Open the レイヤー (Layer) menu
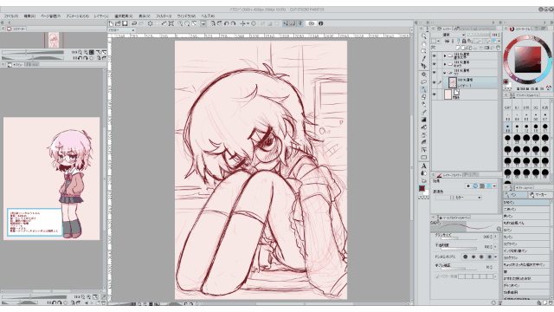Image resolution: width=554 pixels, height=312 pixels. (101, 16)
